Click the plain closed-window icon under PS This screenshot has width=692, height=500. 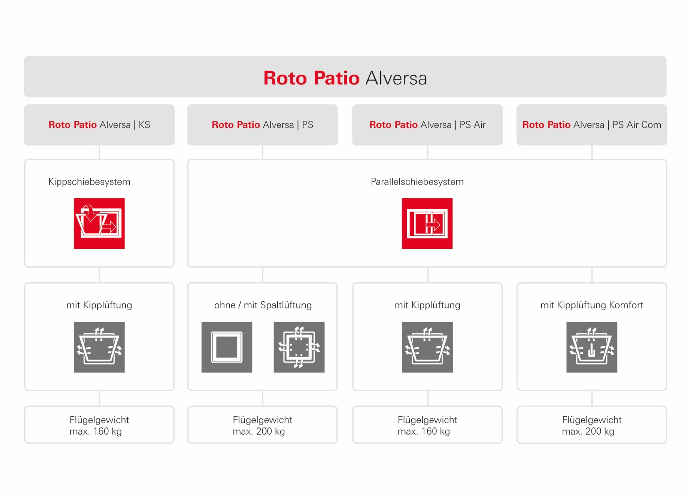(227, 347)
